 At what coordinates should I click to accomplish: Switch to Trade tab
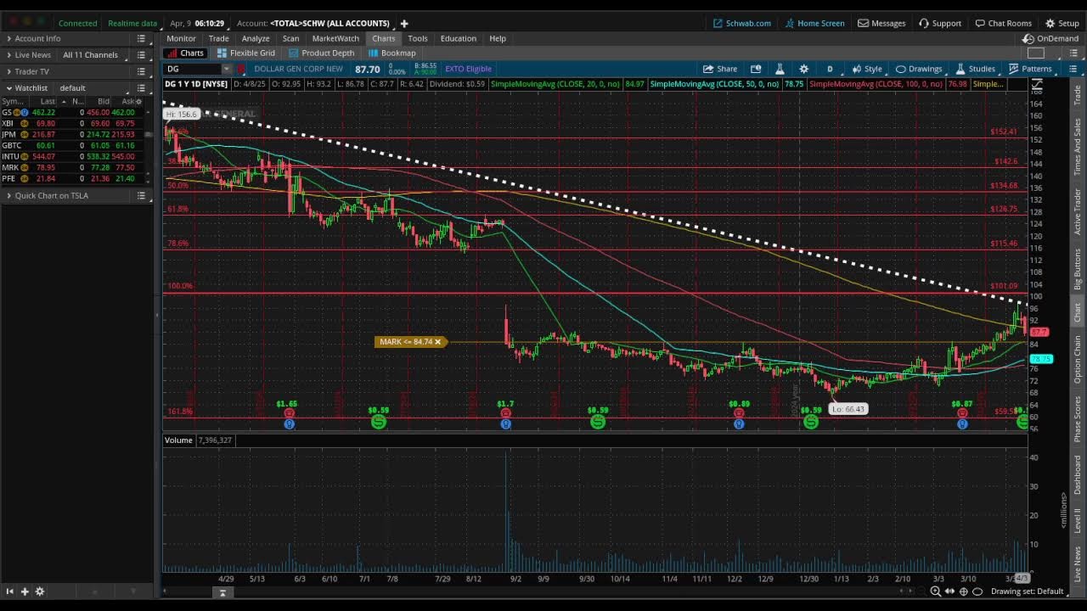coord(218,38)
